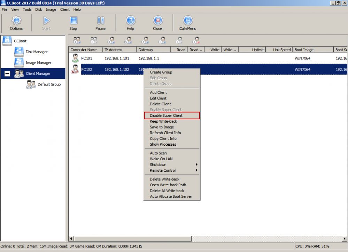Choose Delete All Write-back menu entry
This screenshot has height=252, width=348.
pos(172,191)
